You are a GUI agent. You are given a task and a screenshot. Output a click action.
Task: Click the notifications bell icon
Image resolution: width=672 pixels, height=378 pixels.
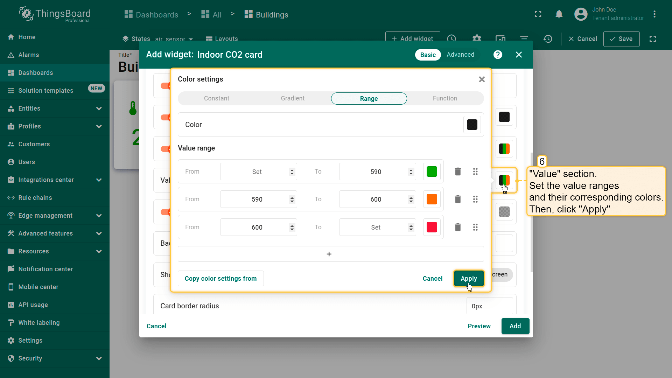(559, 14)
